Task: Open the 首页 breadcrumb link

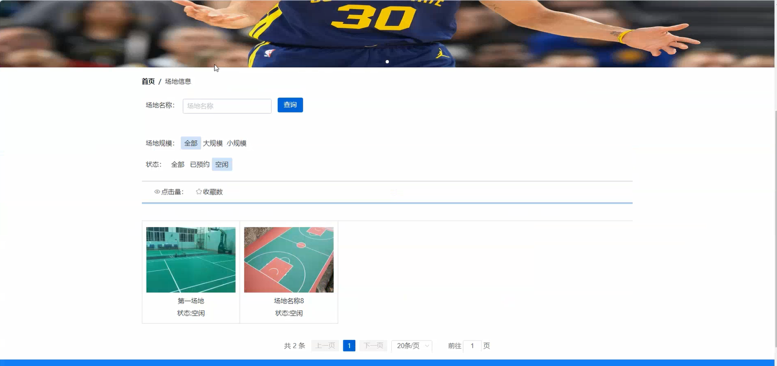Action: [x=148, y=81]
